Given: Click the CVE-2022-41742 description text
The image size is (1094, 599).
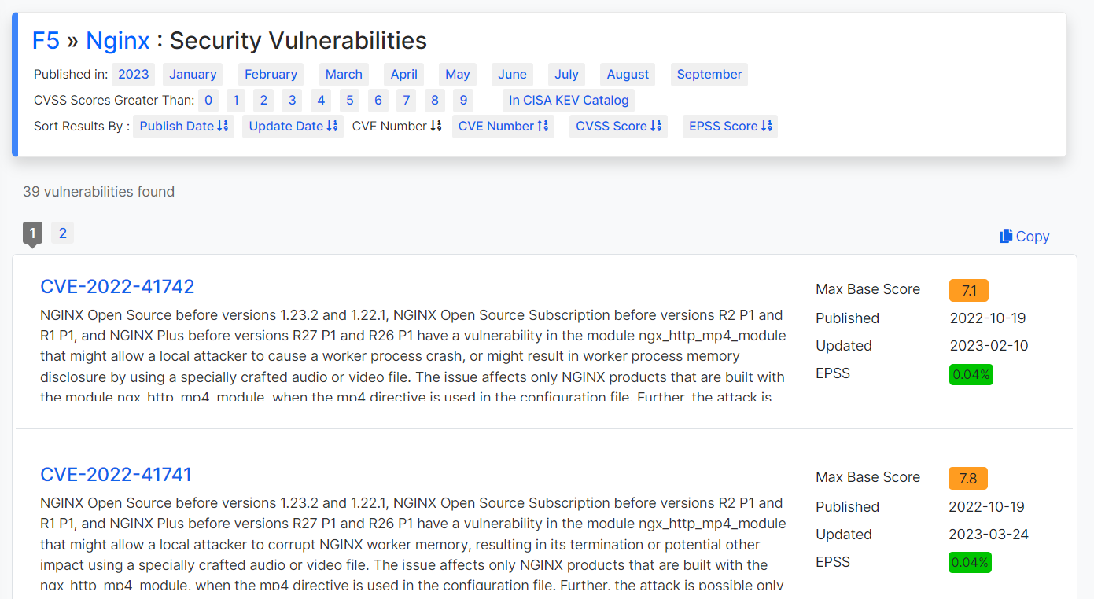Looking at the screenshot, I should coord(413,356).
